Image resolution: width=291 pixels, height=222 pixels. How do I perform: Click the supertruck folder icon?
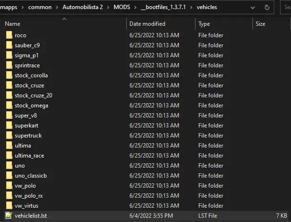(x=9, y=135)
